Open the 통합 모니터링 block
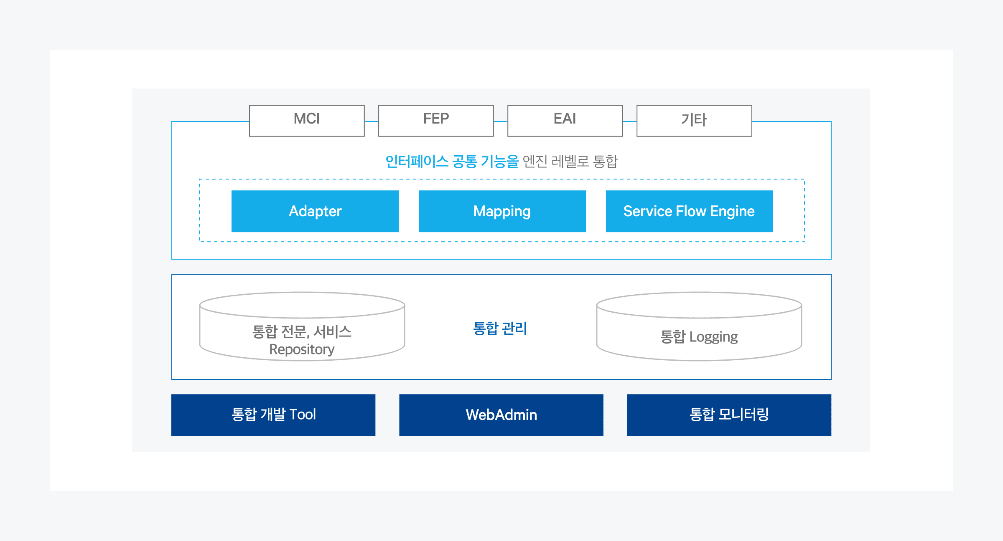The image size is (1003, 541). point(729,415)
